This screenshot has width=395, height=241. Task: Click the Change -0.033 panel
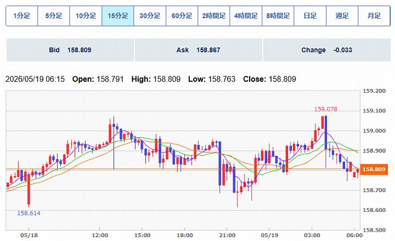[x=327, y=50]
